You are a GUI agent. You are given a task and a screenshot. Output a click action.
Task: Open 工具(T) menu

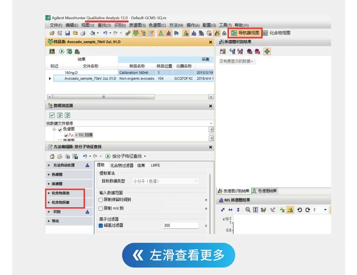click(x=225, y=25)
